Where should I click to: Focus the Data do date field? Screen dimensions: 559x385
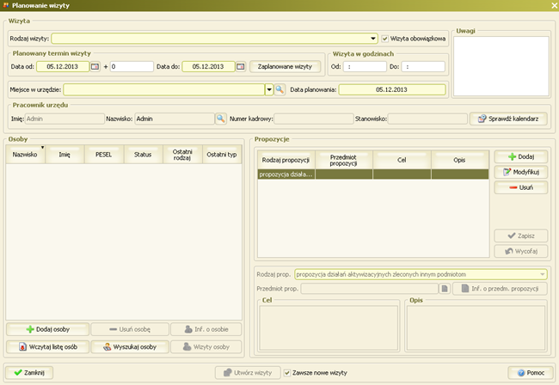click(x=208, y=66)
